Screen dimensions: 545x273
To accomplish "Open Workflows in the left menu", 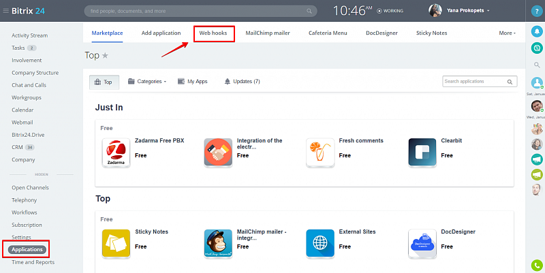I will [x=25, y=212].
